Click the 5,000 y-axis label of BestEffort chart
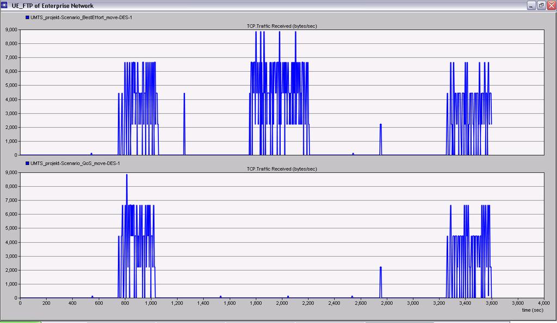 (11, 85)
